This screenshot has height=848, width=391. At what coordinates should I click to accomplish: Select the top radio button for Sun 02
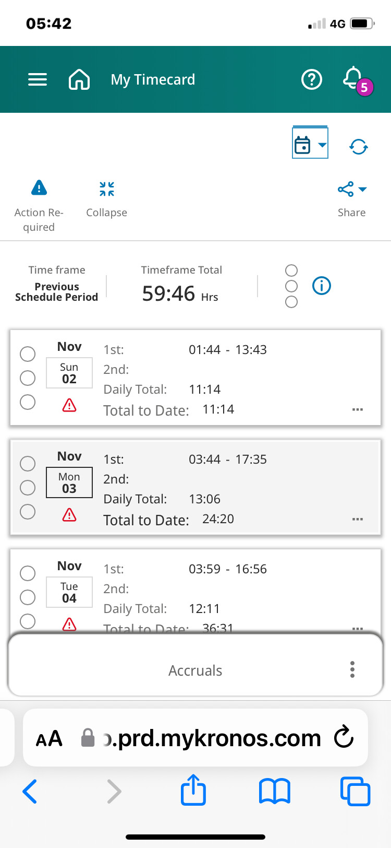pos(28,354)
